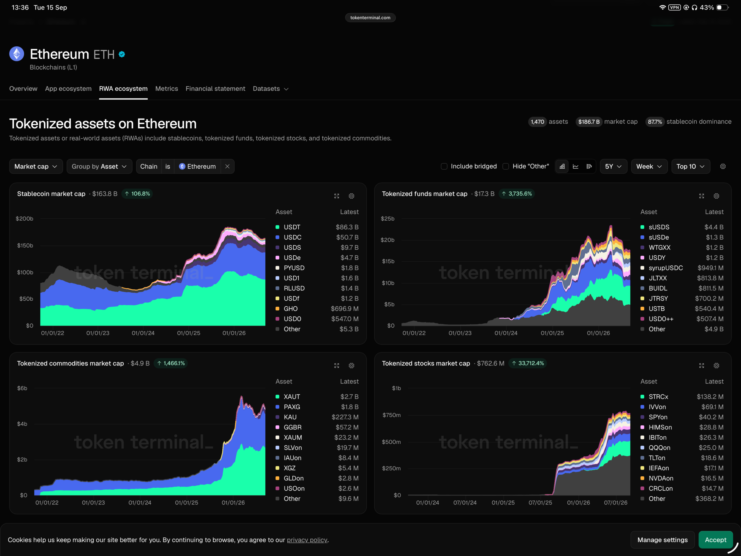Tap the battery indicator
This screenshot has width=741, height=556.
click(x=722, y=7)
